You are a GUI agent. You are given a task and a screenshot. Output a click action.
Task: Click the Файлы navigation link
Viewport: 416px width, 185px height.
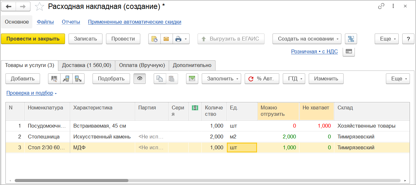(45, 22)
